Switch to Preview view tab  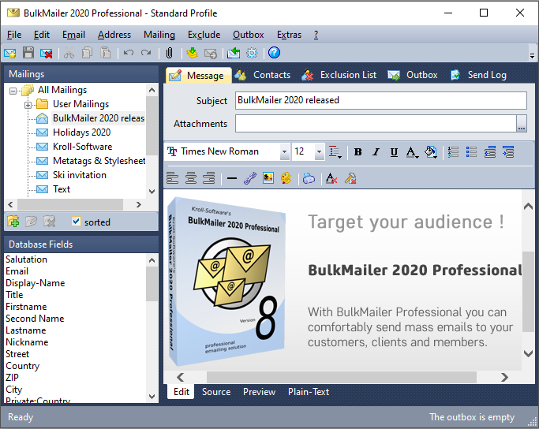(259, 392)
